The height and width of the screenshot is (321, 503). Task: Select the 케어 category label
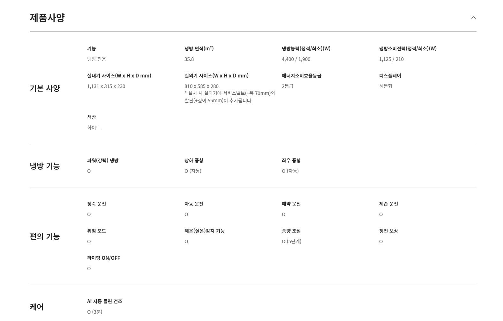pos(37,307)
